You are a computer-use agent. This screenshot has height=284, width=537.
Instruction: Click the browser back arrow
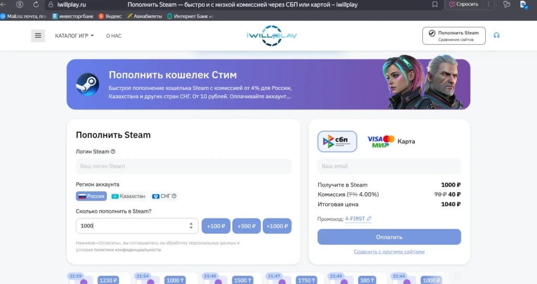4,4
